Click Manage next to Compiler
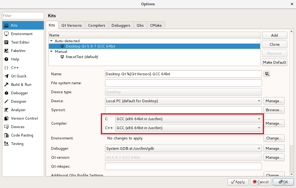 click(x=274, y=123)
